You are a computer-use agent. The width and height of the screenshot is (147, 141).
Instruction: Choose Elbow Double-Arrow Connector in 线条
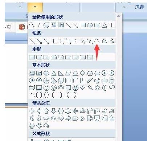68,41
